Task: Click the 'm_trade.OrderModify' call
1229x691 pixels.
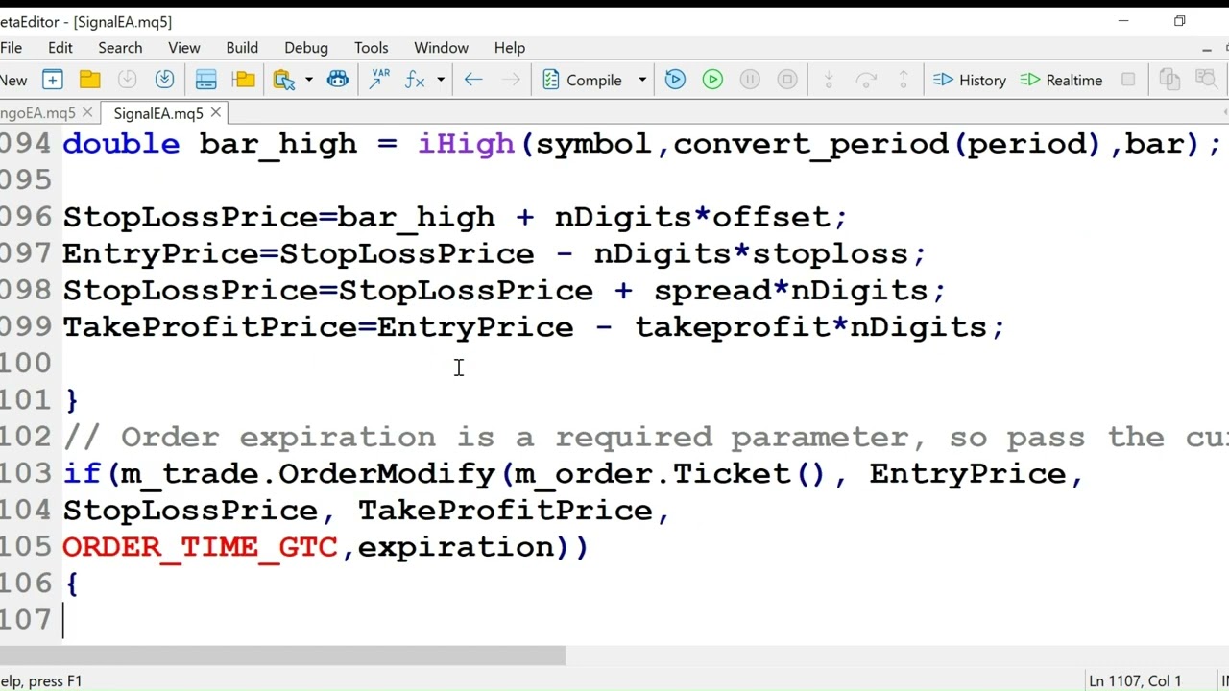Action: tap(306, 474)
